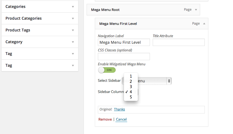Expand the Categories panel
Image resolution: width=233 pixels, height=134 pixels.
click(x=73, y=7)
